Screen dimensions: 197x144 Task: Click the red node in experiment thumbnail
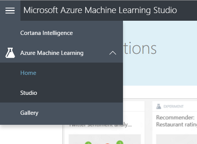click(x=108, y=144)
